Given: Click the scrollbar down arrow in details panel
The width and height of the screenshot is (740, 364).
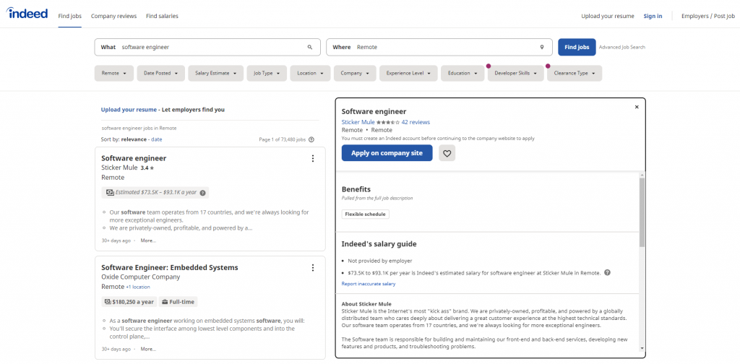Looking at the screenshot, I should 642,348.
